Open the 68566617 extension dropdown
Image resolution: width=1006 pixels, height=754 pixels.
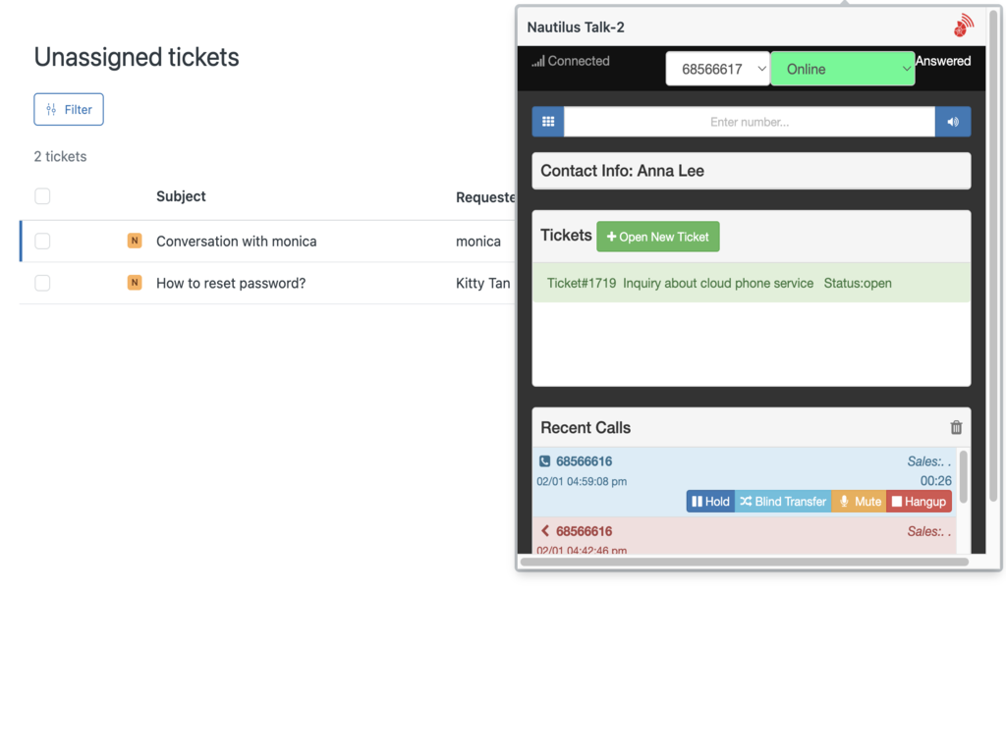point(717,69)
